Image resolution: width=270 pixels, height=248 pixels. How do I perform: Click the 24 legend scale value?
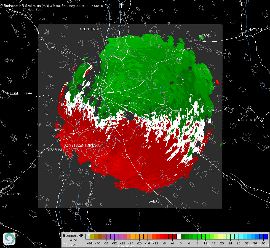point(230,243)
